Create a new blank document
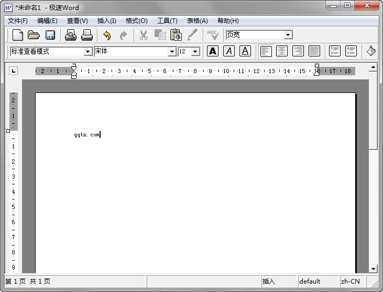Screen dimensions: 383x292 click(x=18, y=35)
